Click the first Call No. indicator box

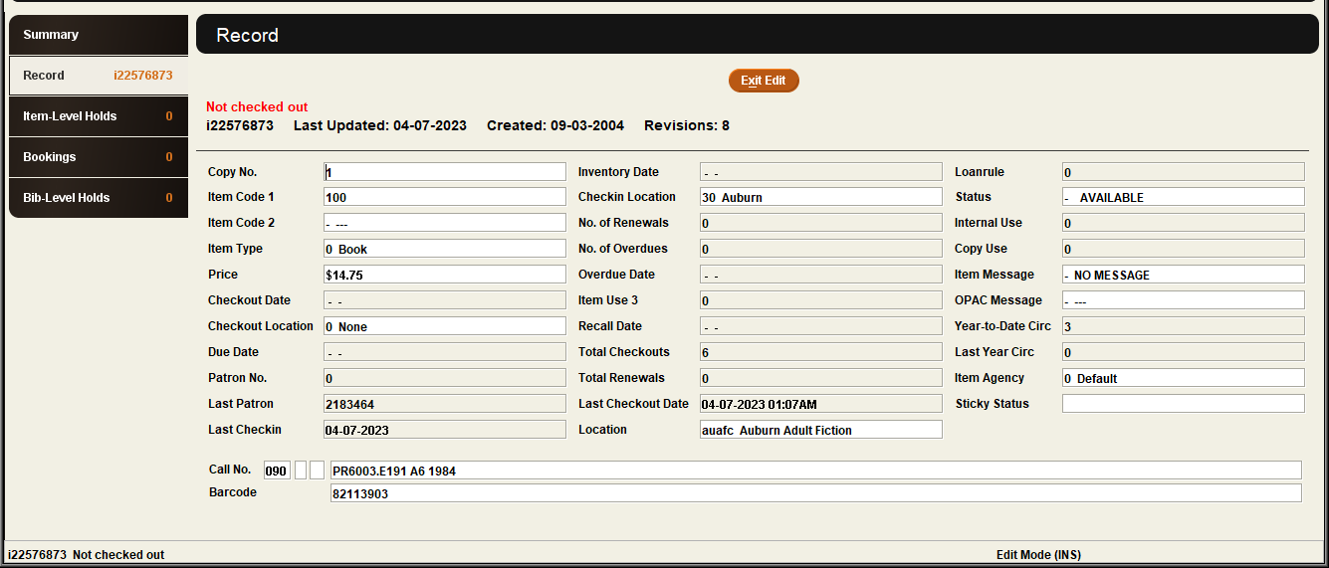(302, 471)
